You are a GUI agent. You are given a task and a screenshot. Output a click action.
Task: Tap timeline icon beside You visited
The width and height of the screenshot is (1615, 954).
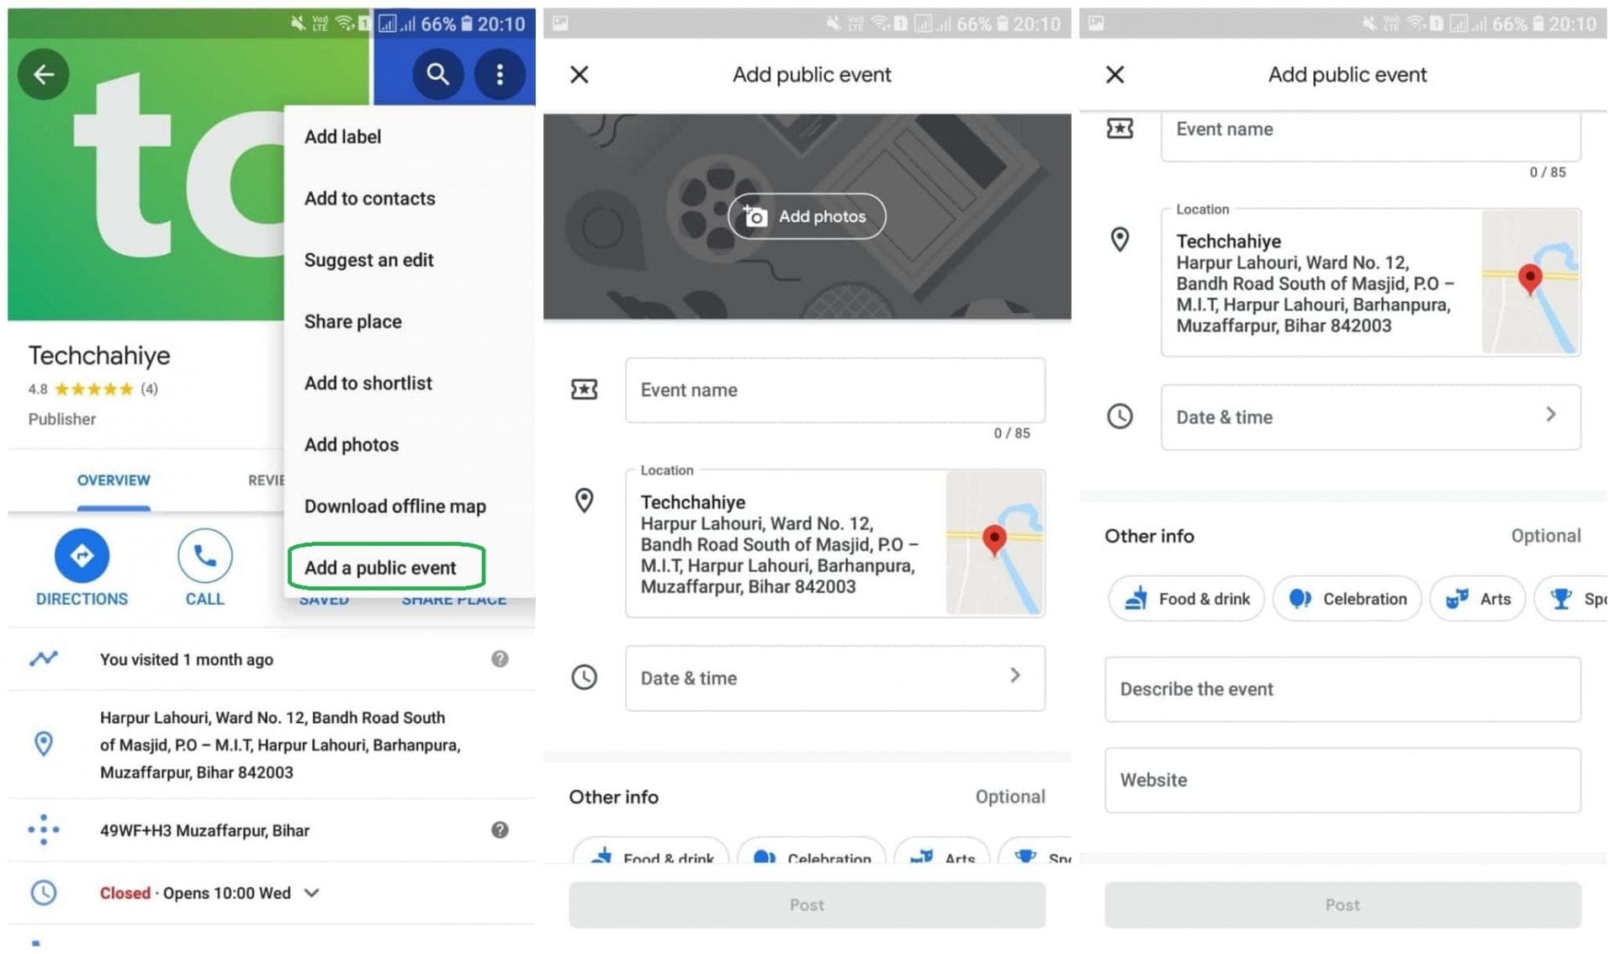[x=44, y=659]
